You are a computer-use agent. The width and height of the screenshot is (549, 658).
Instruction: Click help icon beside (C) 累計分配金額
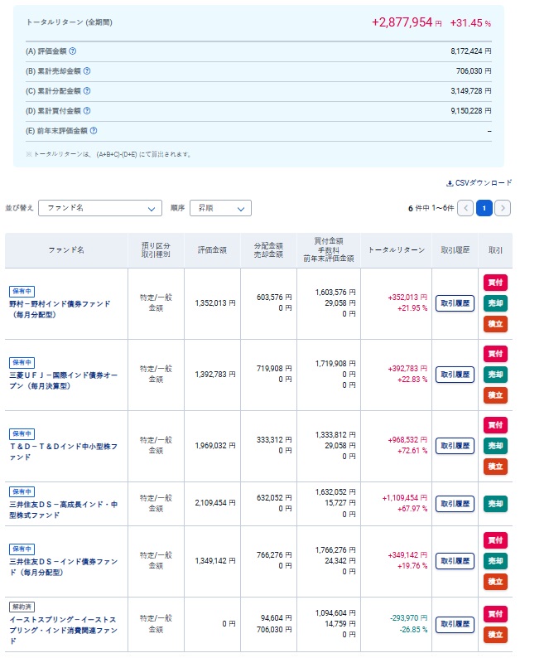pyautogui.click(x=87, y=91)
